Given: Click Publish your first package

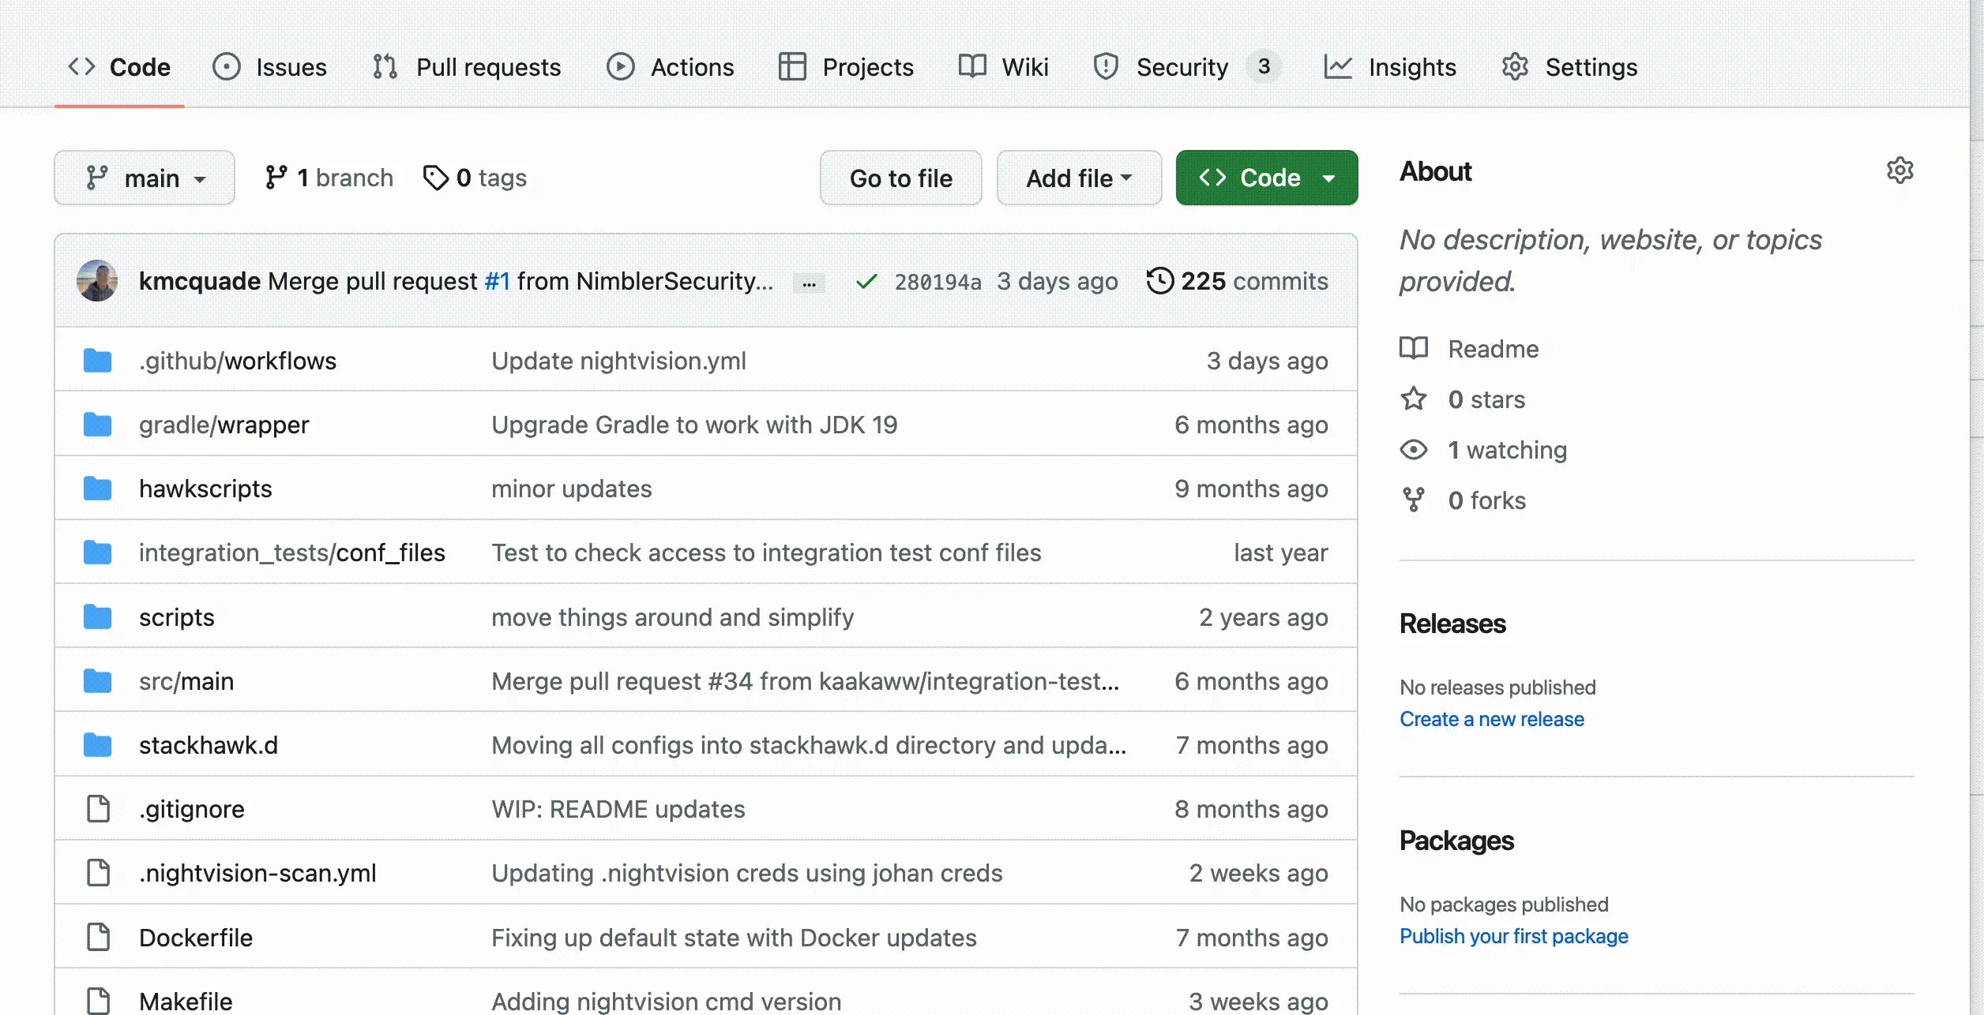Looking at the screenshot, I should [x=1514, y=936].
